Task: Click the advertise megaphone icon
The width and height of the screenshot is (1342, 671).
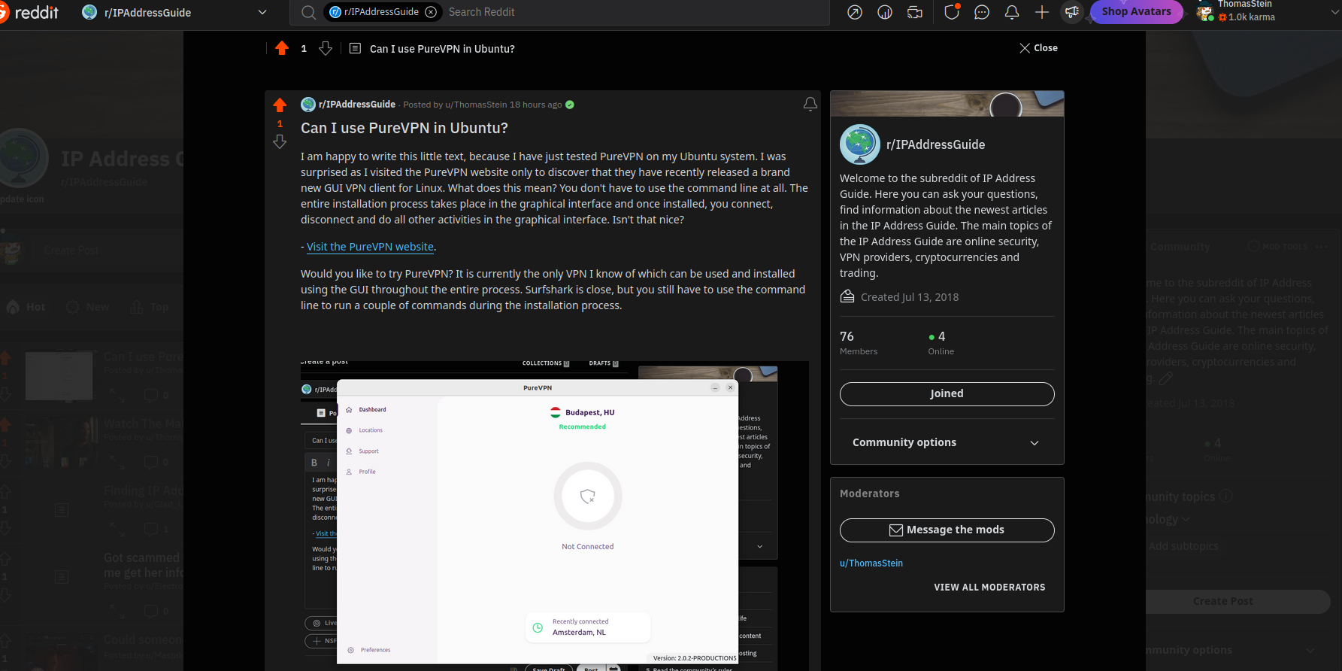Action: [1072, 12]
